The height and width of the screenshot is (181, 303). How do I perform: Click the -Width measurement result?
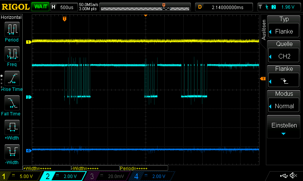coord(95,168)
